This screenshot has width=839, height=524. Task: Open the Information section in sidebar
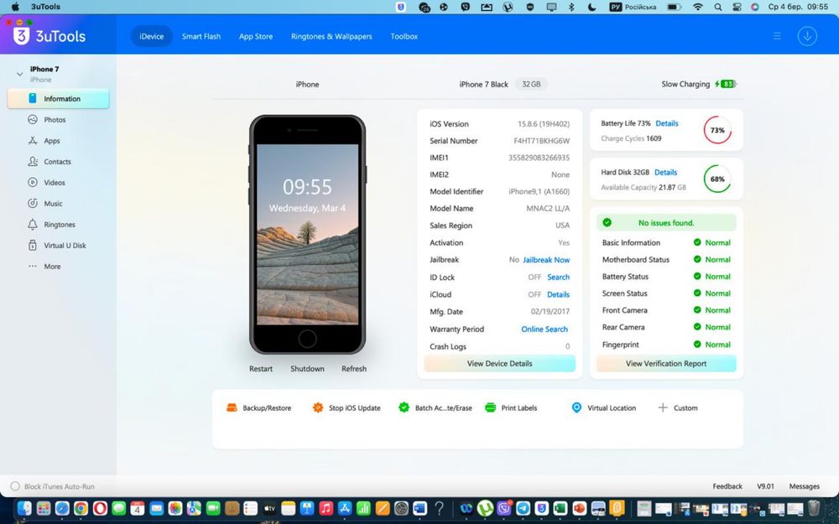click(x=59, y=99)
